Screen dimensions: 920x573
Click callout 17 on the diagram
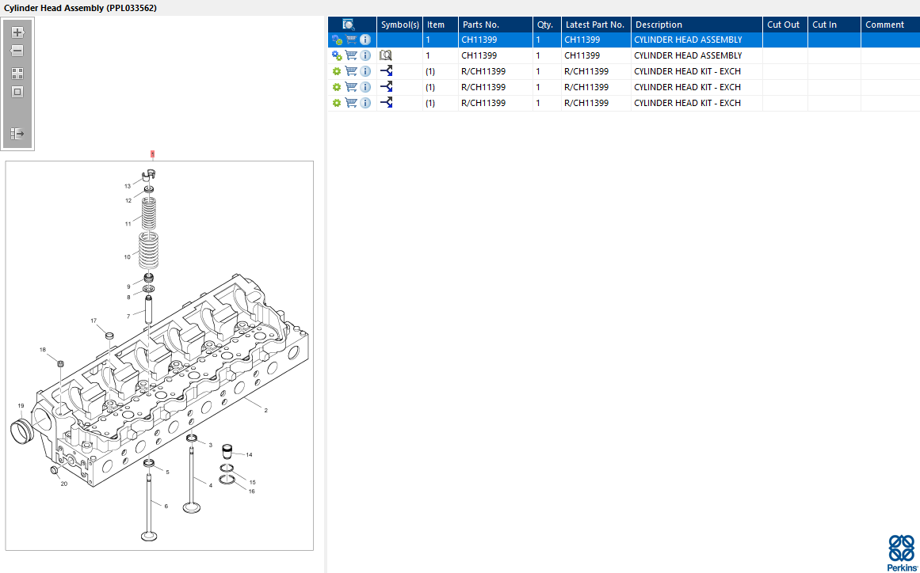coord(94,321)
